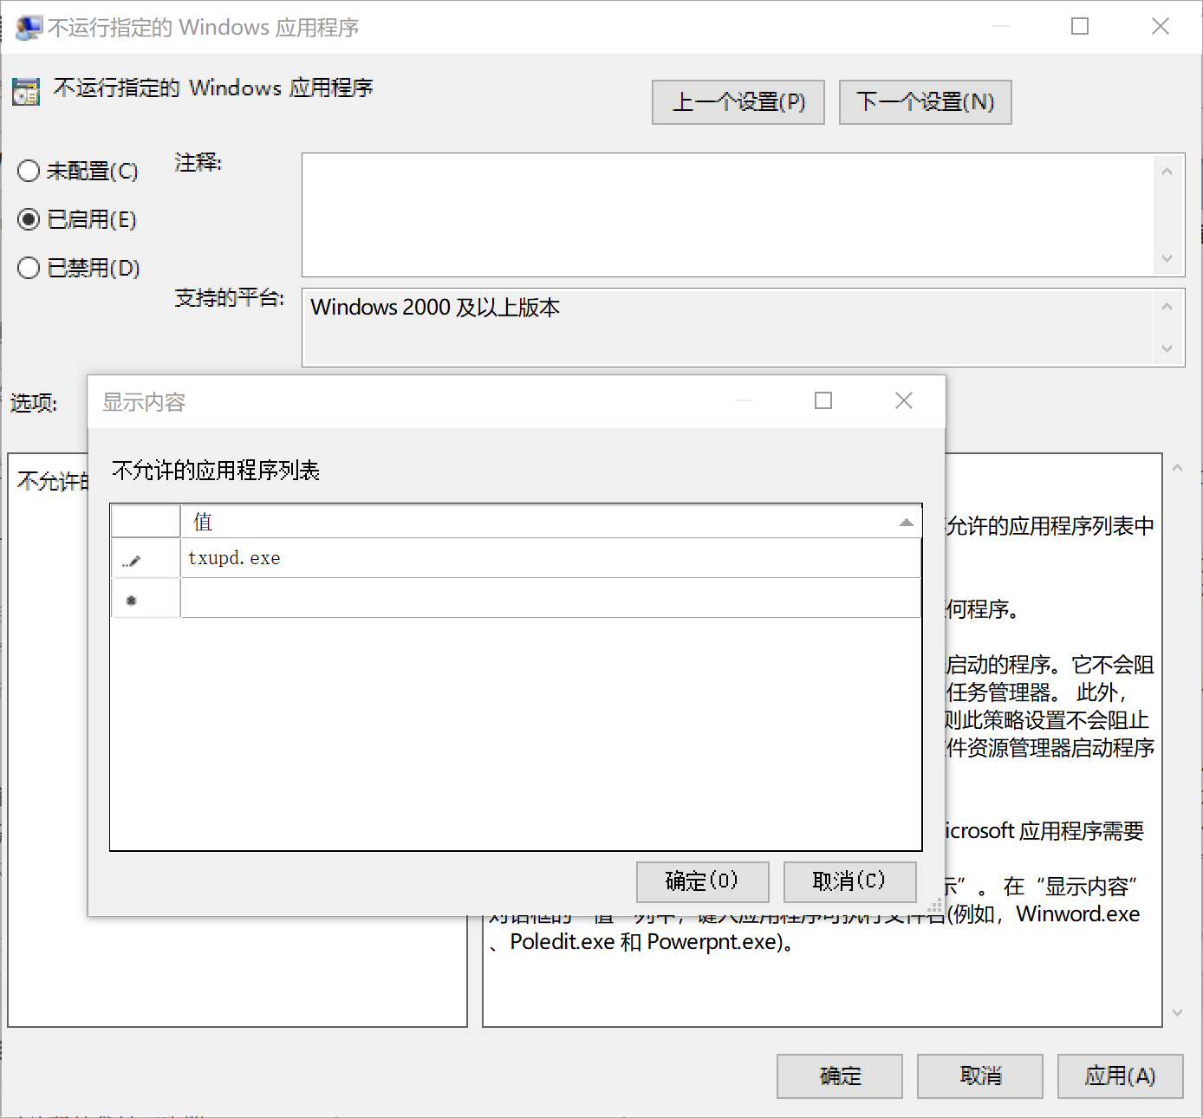Image resolution: width=1203 pixels, height=1118 pixels.
Task: Click the title bar application icon
Action: click(28, 28)
